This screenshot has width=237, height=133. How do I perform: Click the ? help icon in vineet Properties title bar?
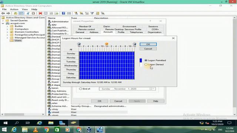150,21
